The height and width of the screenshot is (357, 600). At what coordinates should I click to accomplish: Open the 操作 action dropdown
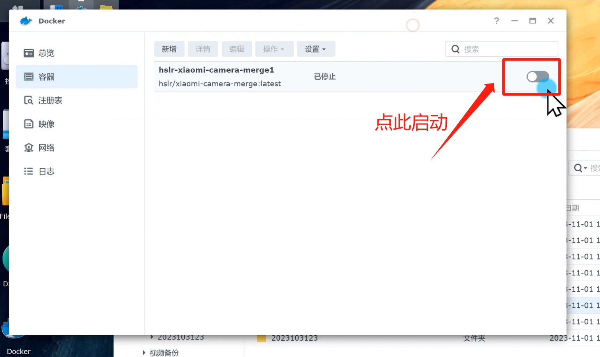274,49
